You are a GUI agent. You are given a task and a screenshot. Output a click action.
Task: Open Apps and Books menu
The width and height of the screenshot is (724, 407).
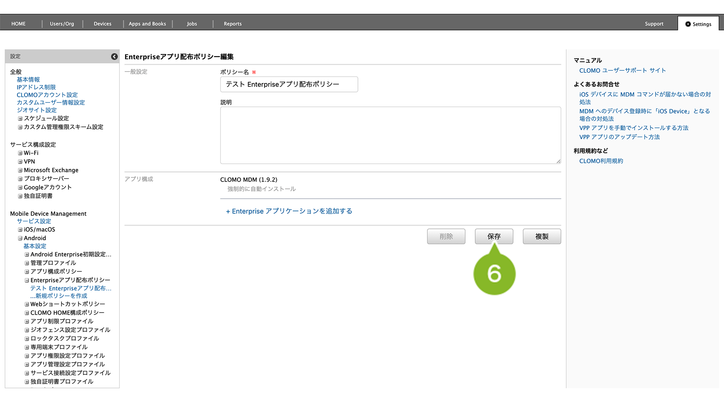147,24
